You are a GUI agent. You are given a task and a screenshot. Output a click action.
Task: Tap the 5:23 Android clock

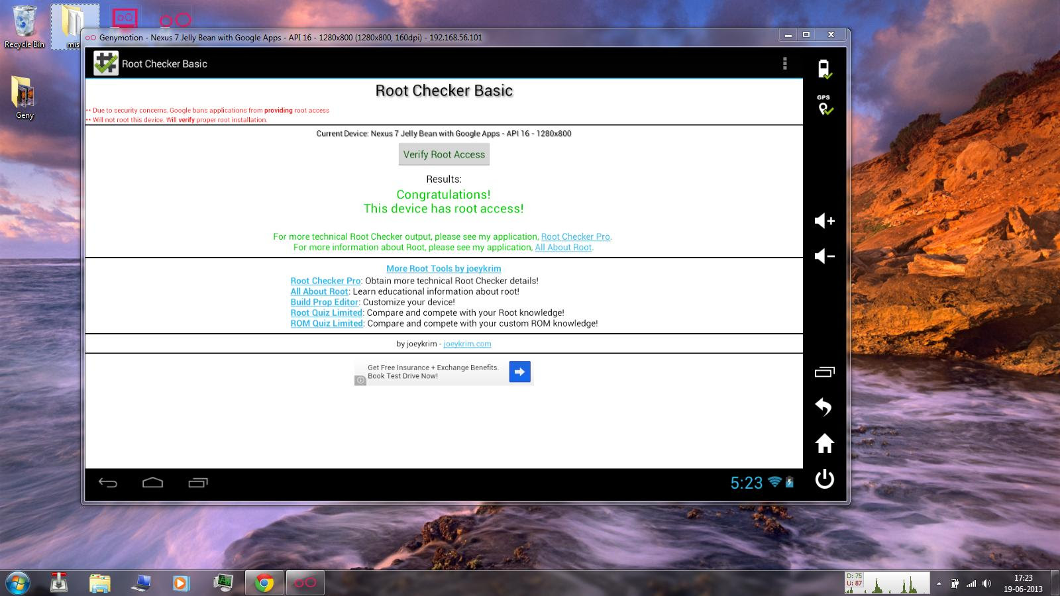pos(747,483)
